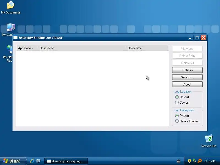
Task: Click the safely remove hardware tray icon
Action: (194, 161)
